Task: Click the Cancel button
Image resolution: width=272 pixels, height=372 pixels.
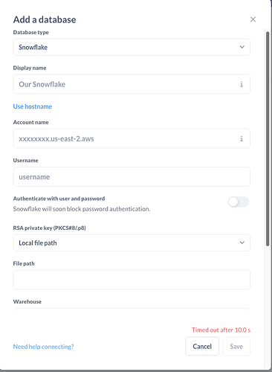Action: tap(202, 347)
